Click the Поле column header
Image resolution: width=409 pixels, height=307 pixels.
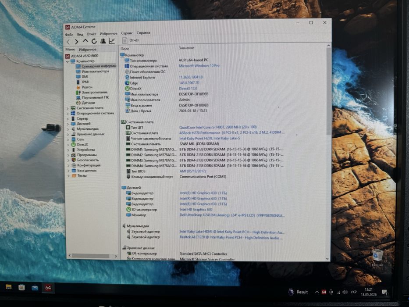[125, 49]
